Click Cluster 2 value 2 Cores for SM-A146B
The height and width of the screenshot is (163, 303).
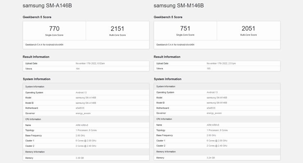(x=86, y=146)
